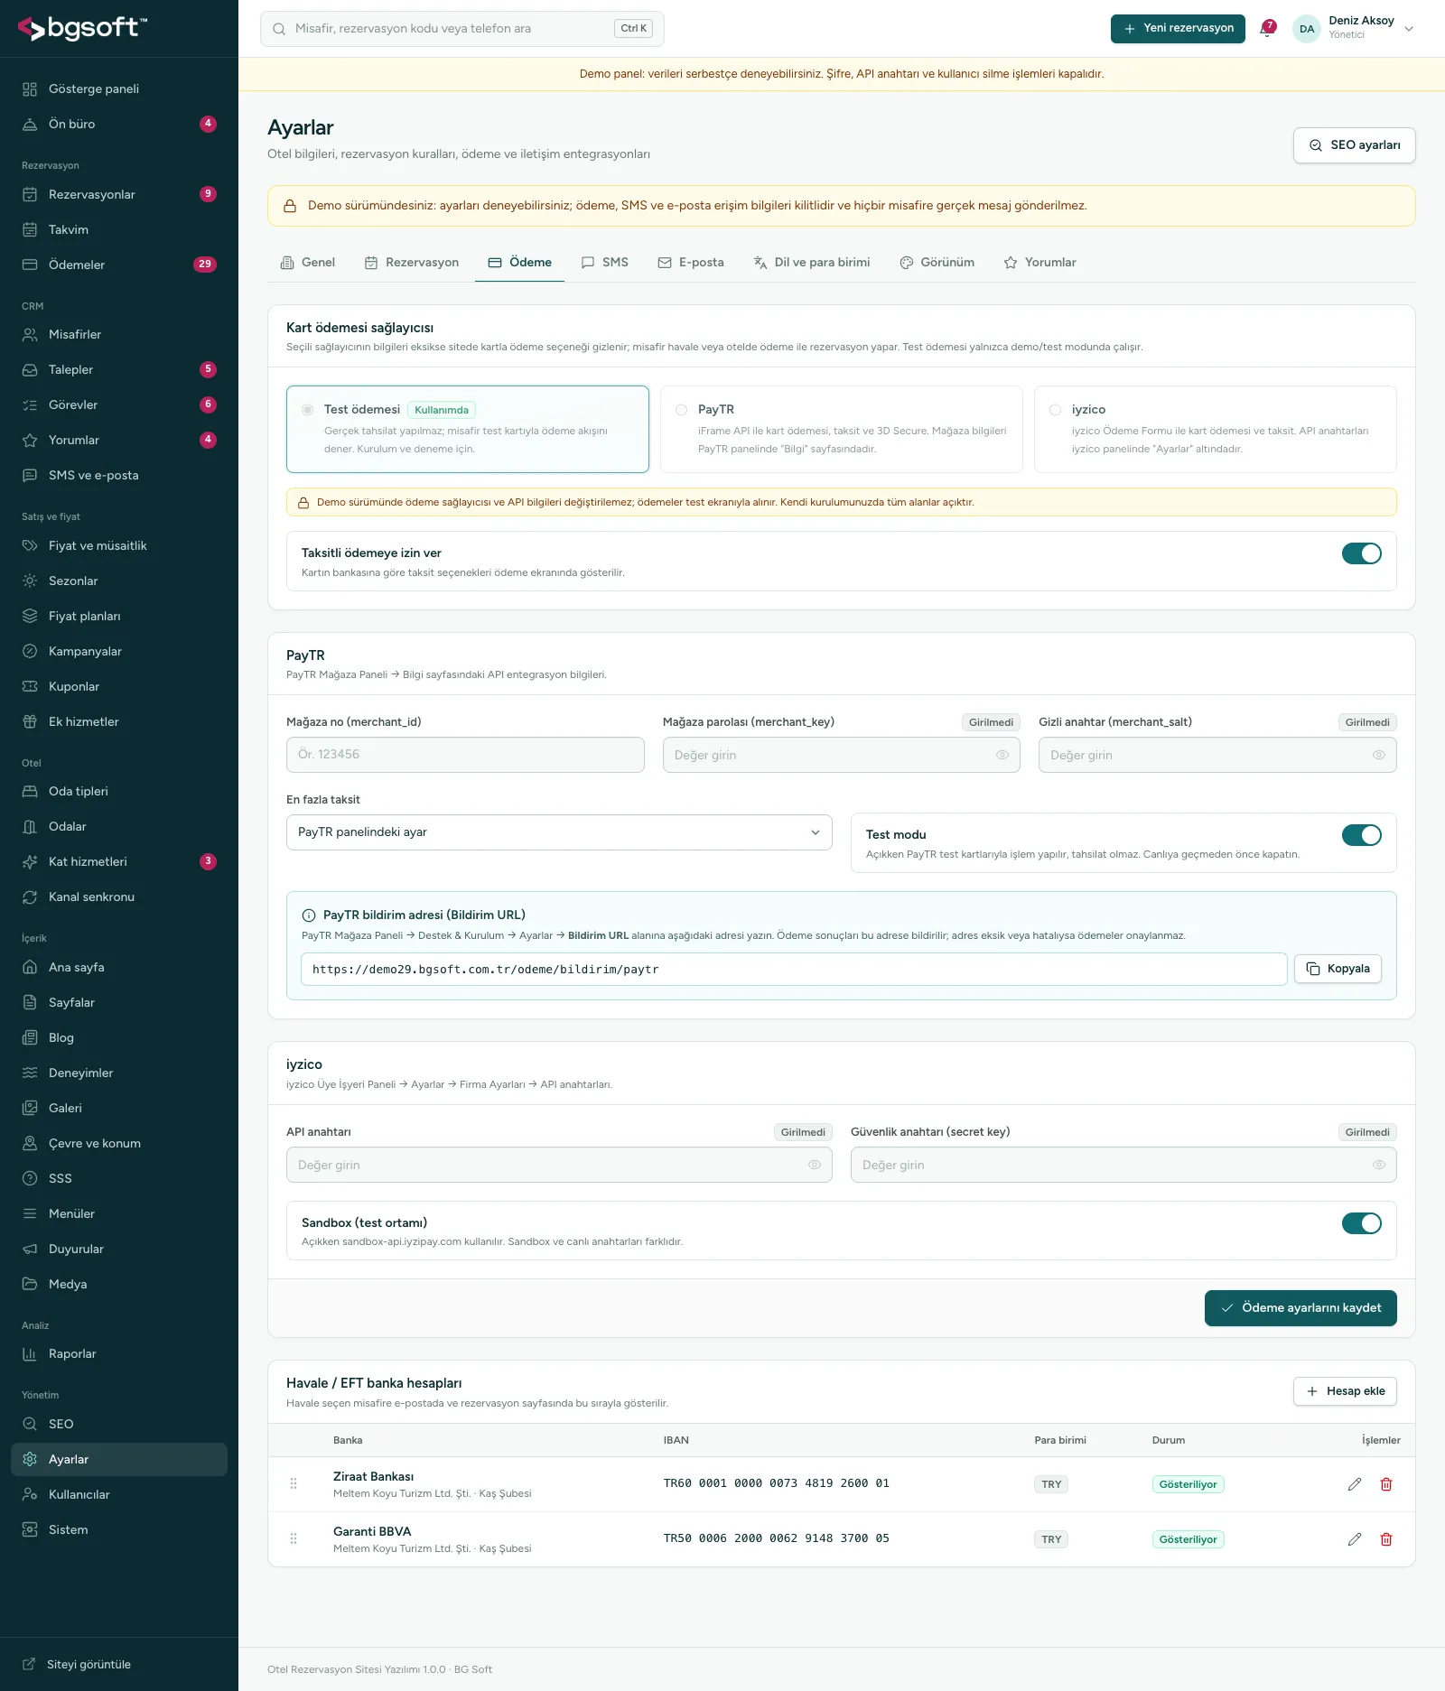The image size is (1445, 1691).
Task: Select the iyzico provider radio
Action: point(1055,410)
